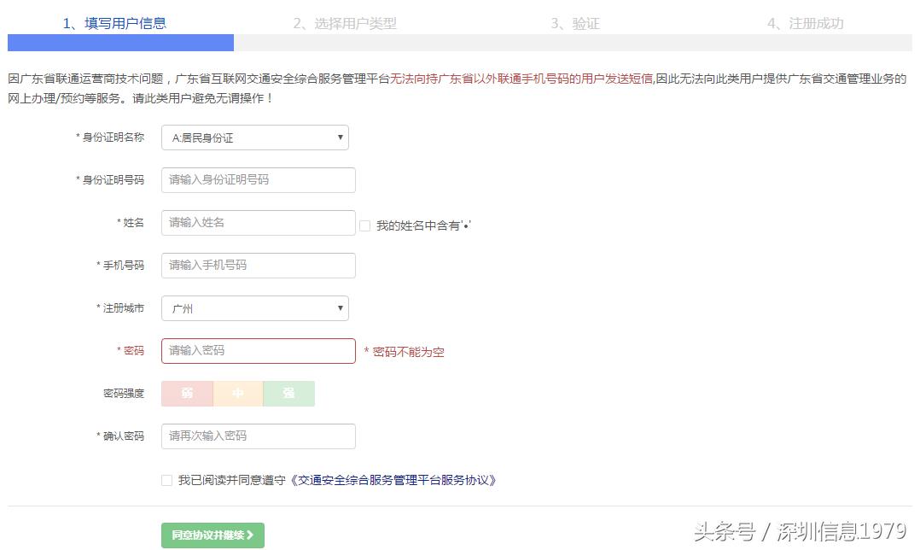
Task: Check the 我的姓名中含有'·' checkbox
Action: tap(364, 224)
